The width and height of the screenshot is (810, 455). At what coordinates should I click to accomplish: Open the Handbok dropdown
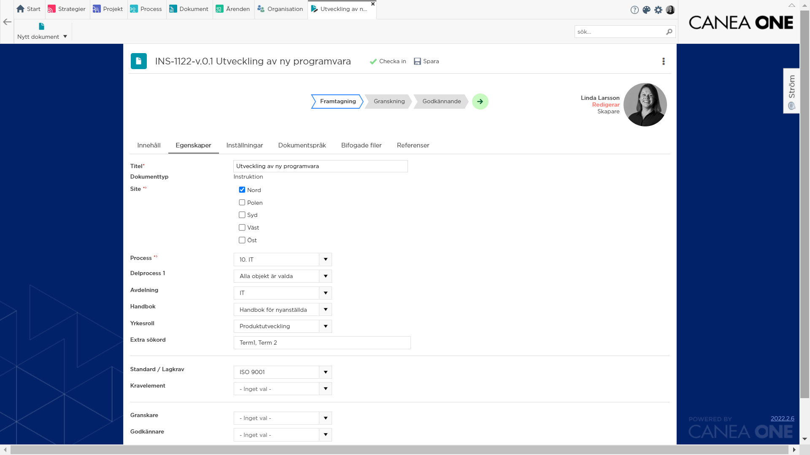point(325,310)
